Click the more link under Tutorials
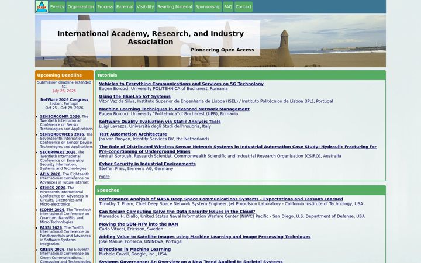This screenshot has width=421, height=263. (104, 177)
